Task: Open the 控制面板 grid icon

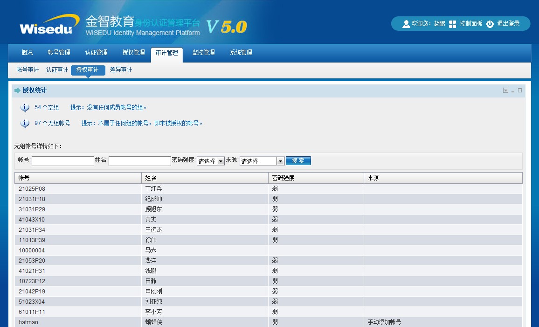Action: 452,24
